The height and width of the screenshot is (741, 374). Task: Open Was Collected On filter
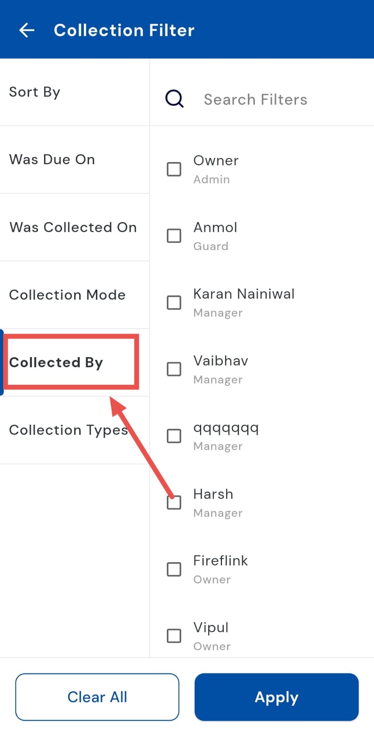tap(73, 227)
